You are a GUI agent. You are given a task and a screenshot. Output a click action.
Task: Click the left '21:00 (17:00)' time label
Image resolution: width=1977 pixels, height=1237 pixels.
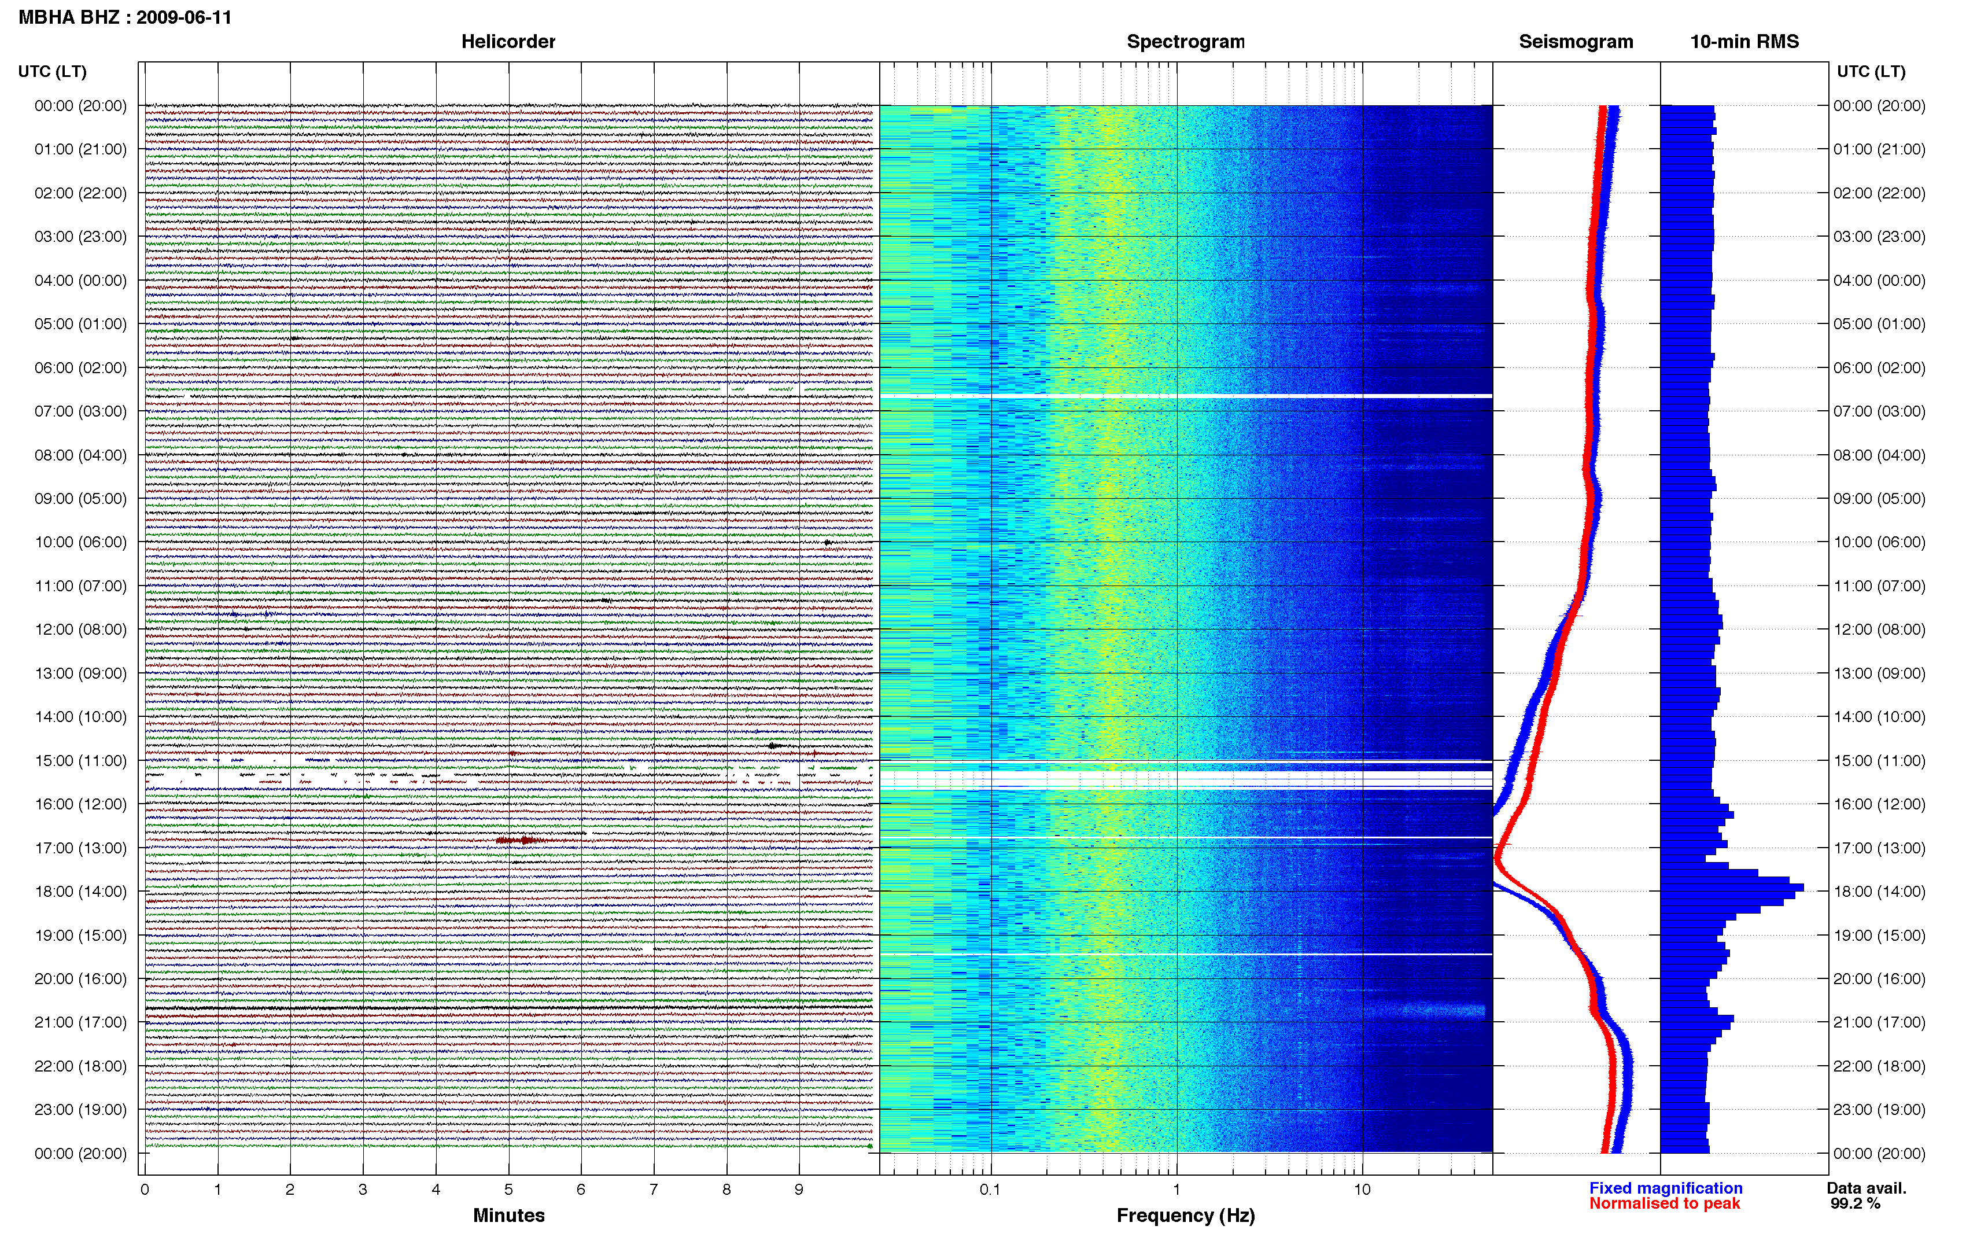[x=80, y=1022]
